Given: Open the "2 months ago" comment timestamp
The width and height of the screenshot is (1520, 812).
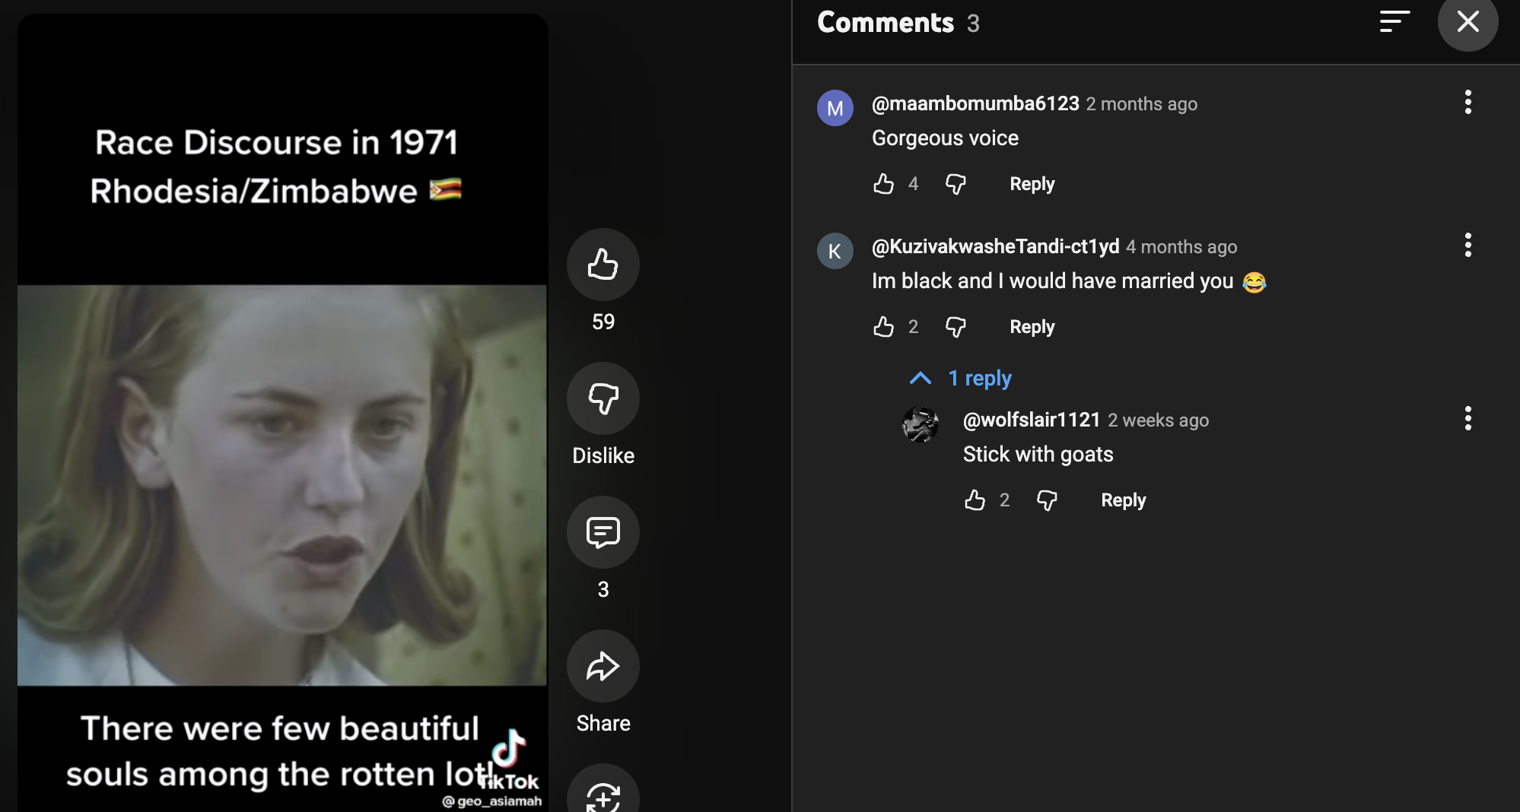Looking at the screenshot, I should click(x=1142, y=104).
